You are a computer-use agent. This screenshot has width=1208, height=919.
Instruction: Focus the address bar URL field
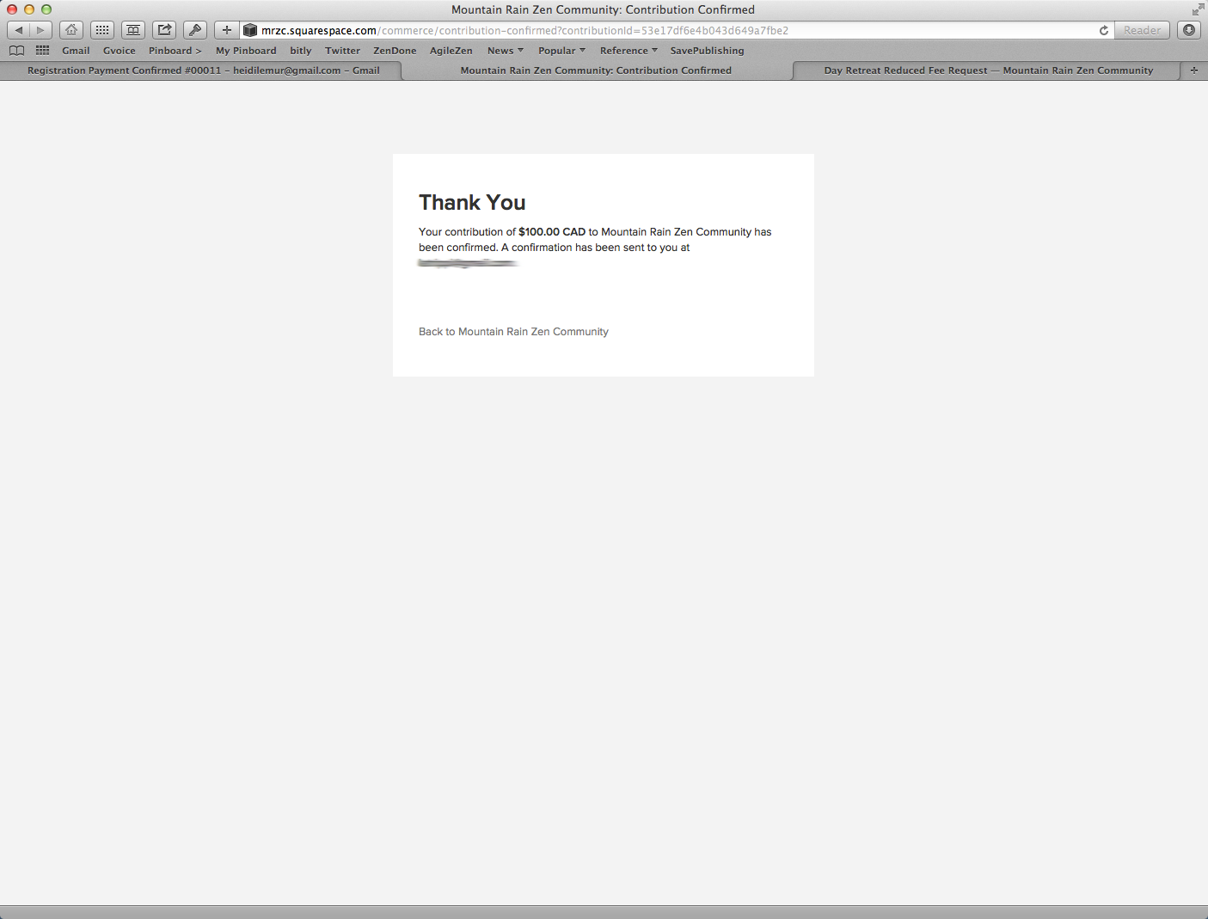tap(676, 30)
